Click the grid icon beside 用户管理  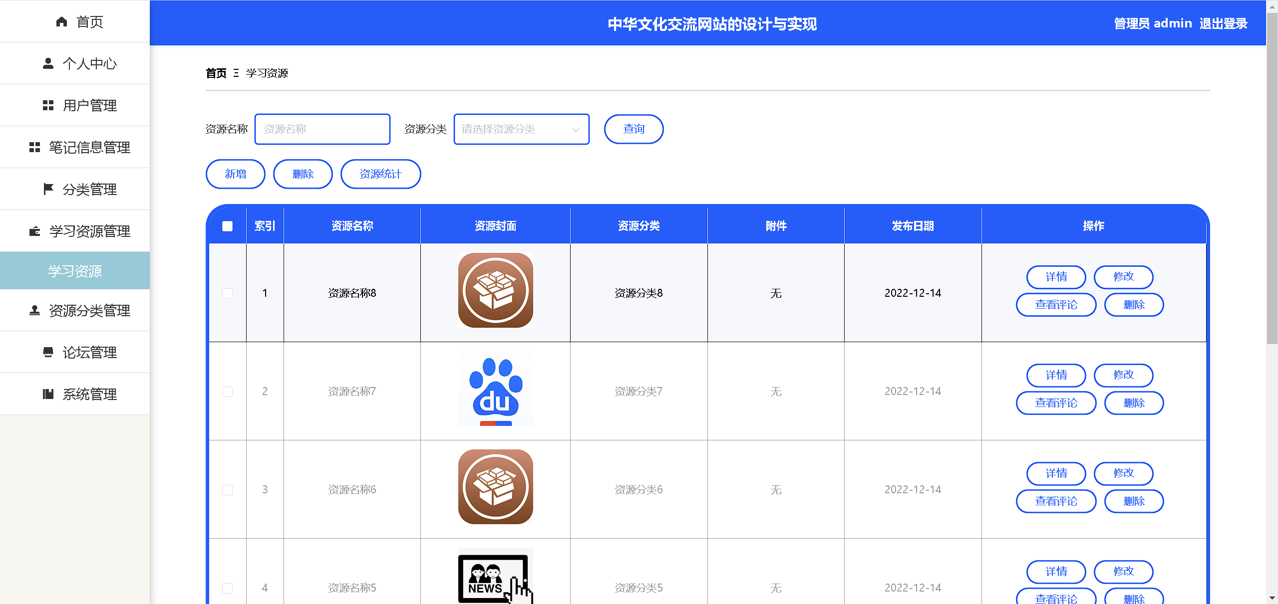click(x=48, y=105)
